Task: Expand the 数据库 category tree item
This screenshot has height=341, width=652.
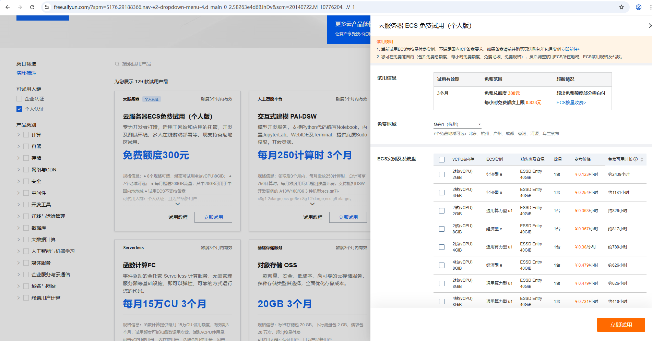Action: [x=19, y=228]
